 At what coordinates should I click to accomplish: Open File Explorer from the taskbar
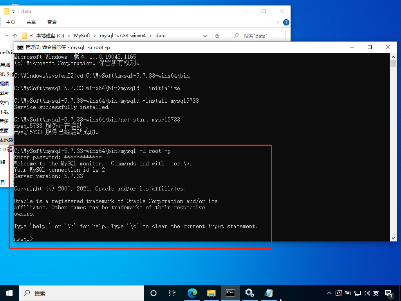coord(211,293)
